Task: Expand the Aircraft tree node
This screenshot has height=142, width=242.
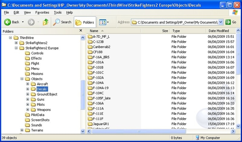Action: coord(28,84)
